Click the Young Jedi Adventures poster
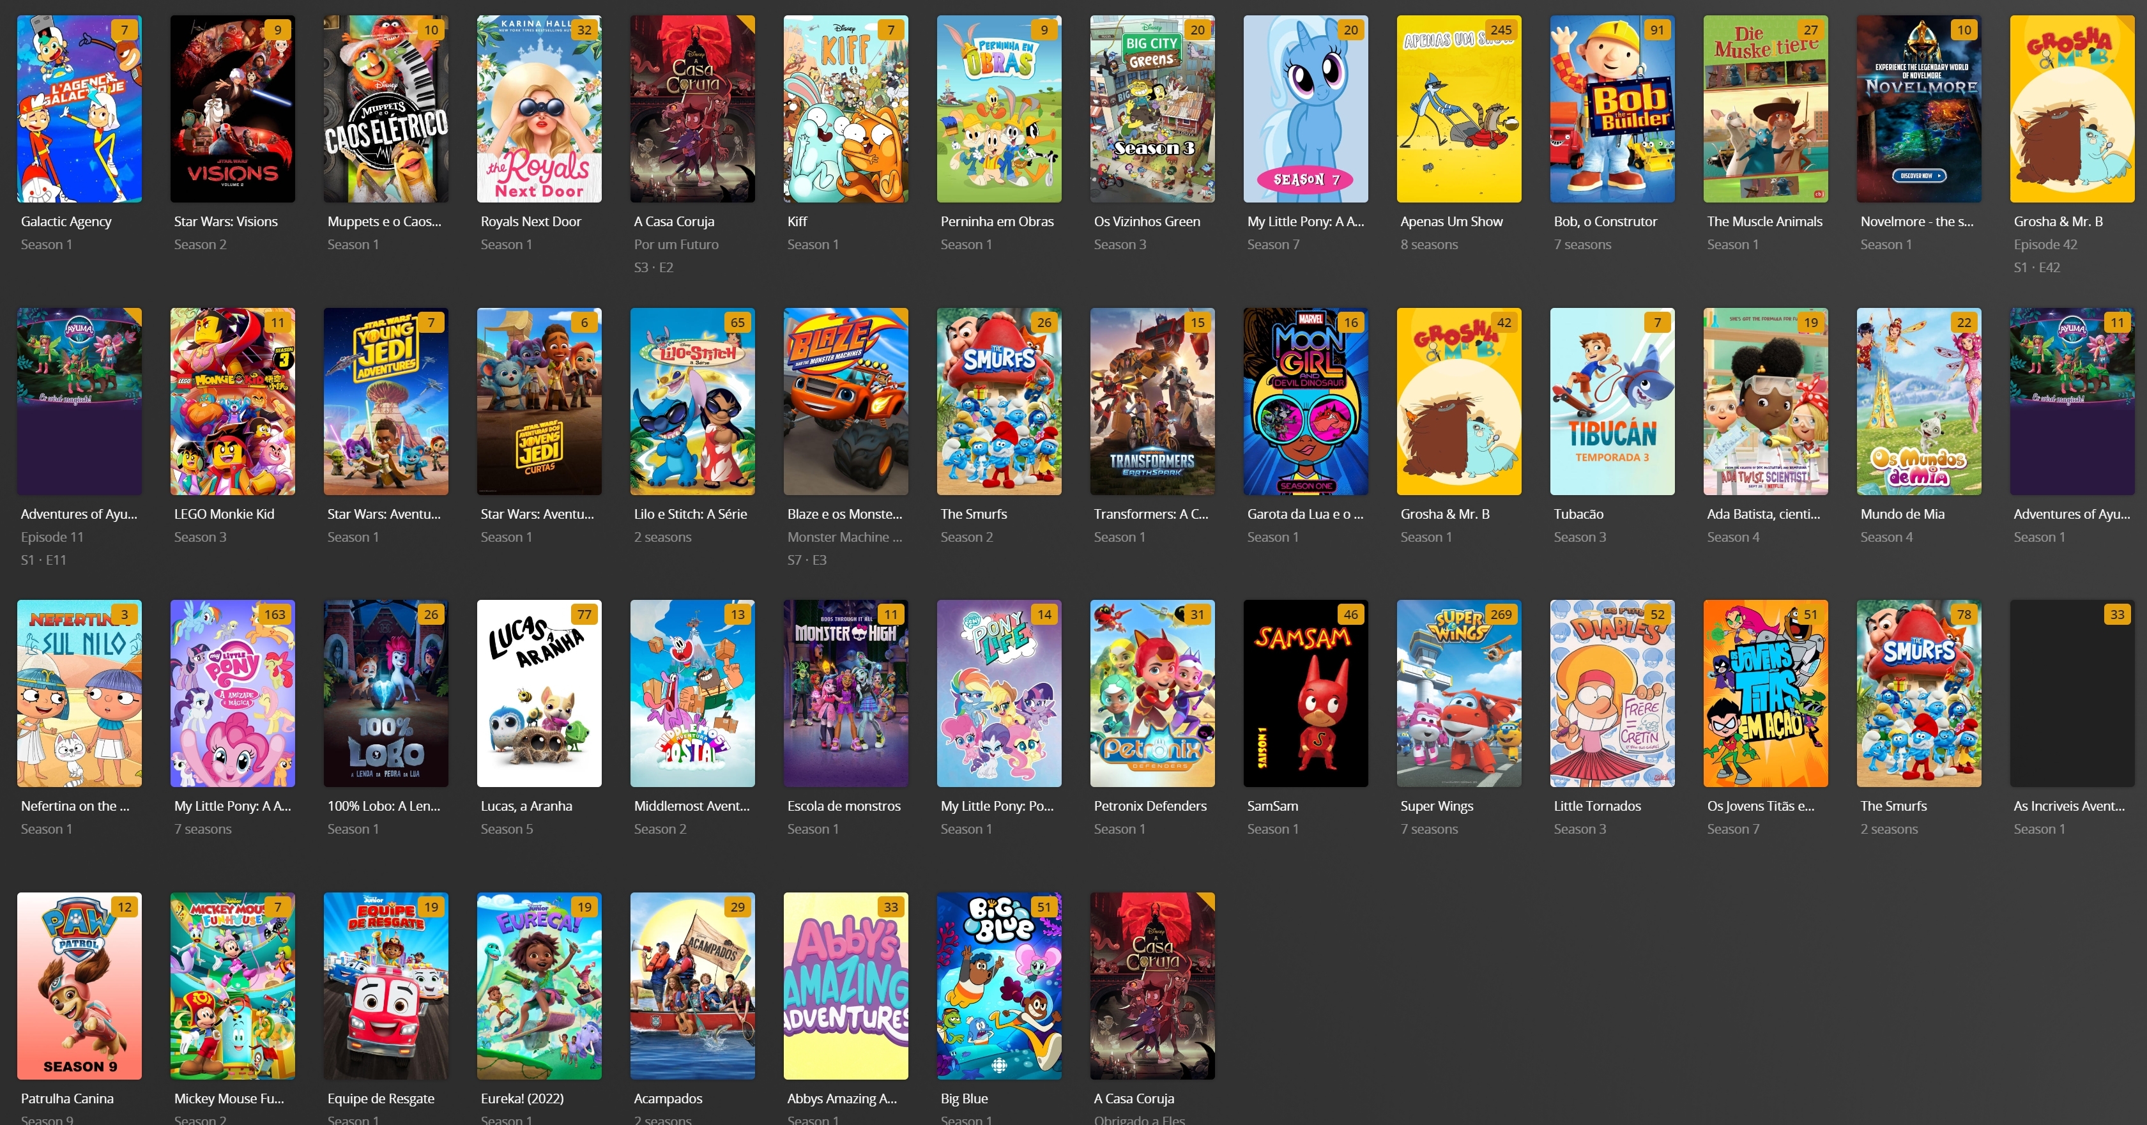The width and height of the screenshot is (2147, 1125). [386, 402]
